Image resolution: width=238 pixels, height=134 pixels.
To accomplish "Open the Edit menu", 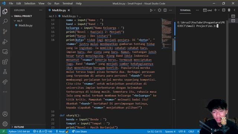I will [x=19, y=3].
